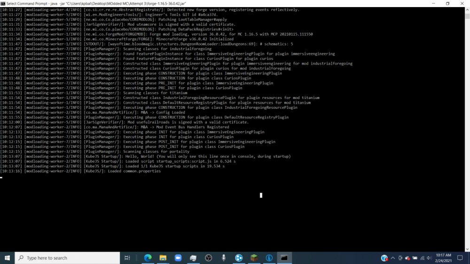
Task: Click 'Constructed class IndustrialForegoingResourcePlugin' log line
Action: pos(160,98)
